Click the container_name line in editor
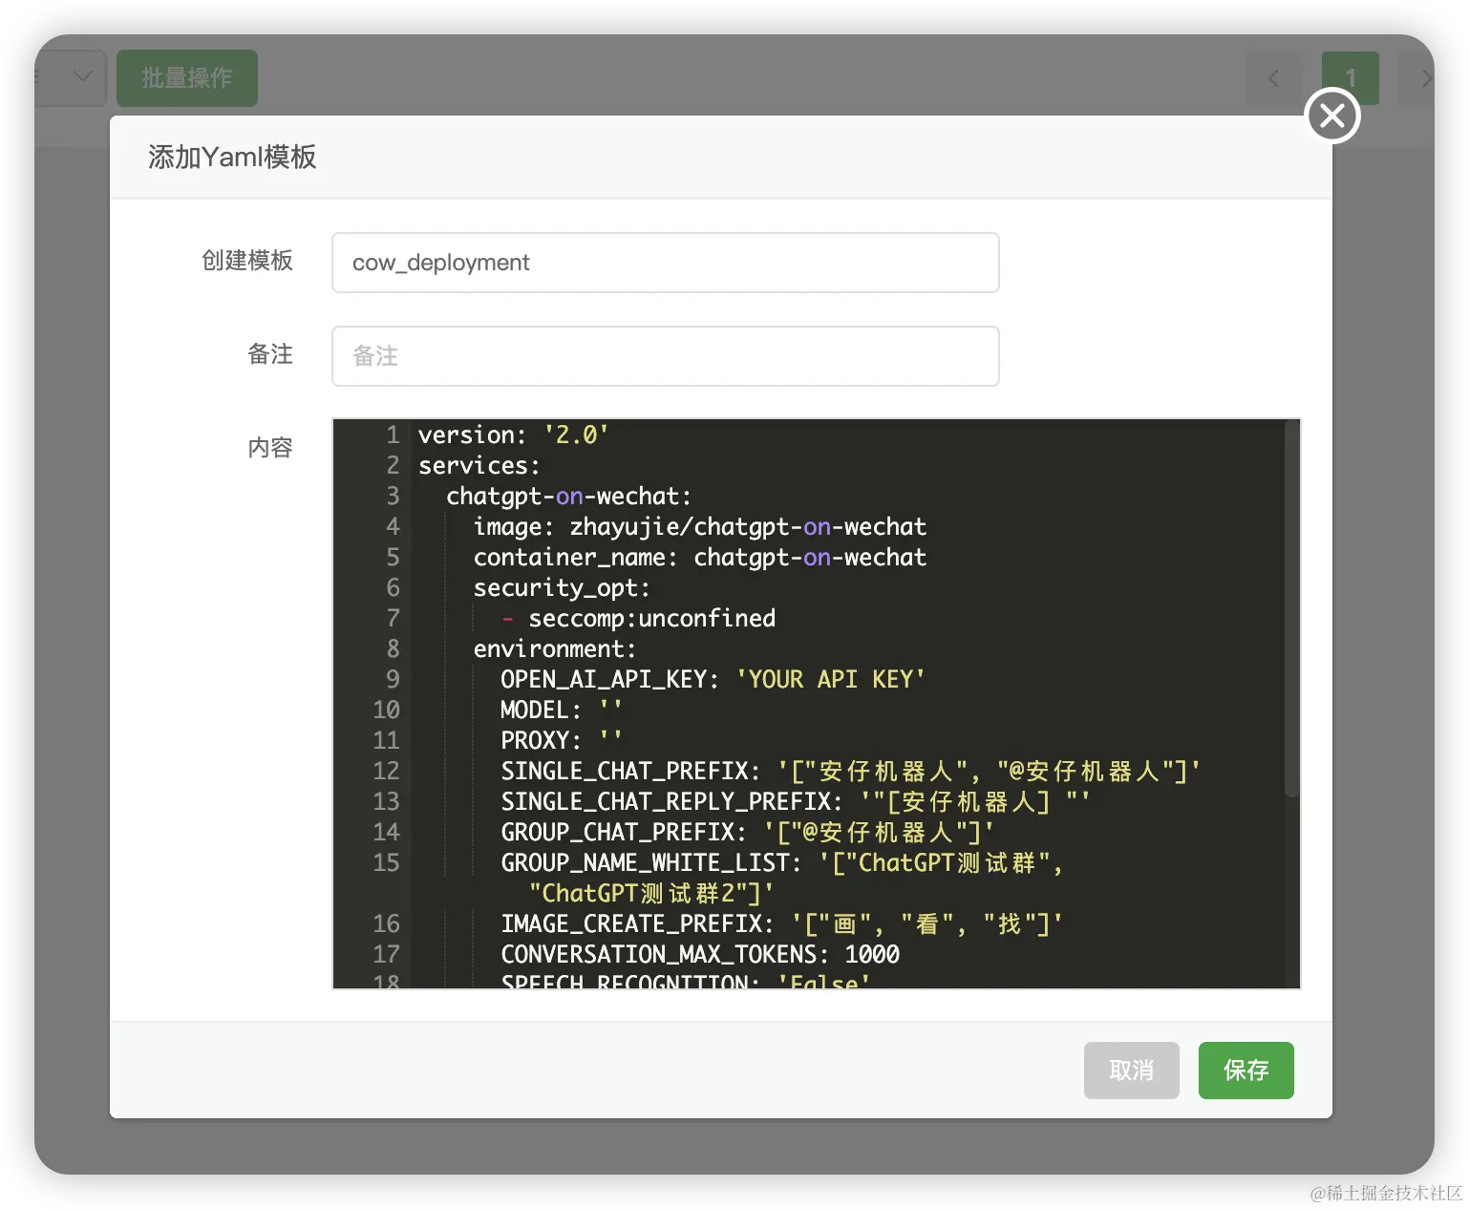 (x=700, y=558)
